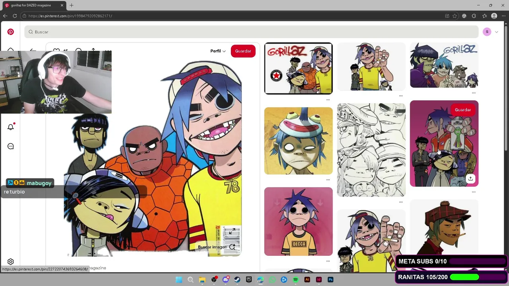This screenshot has height=286, width=509.
Task: Open the browser apps grid icon
Action: point(447,16)
